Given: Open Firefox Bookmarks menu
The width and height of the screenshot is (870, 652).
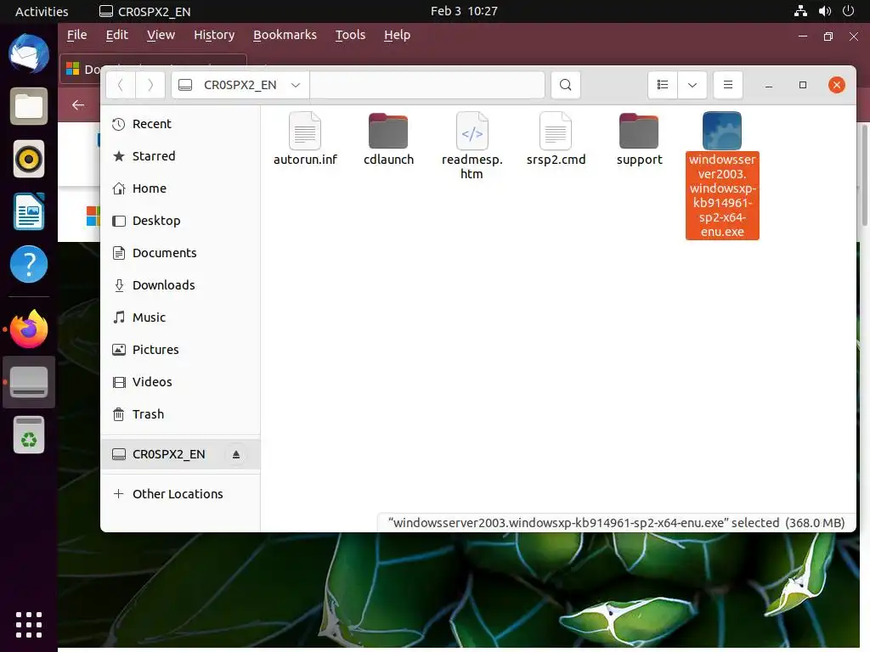Looking at the screenshot, I should (285, 35).
